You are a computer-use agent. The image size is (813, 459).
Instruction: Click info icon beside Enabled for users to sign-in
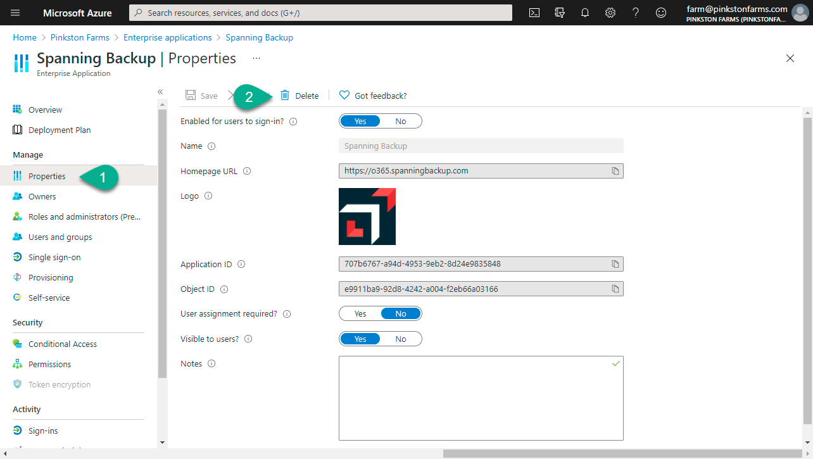tap(293, 122)
